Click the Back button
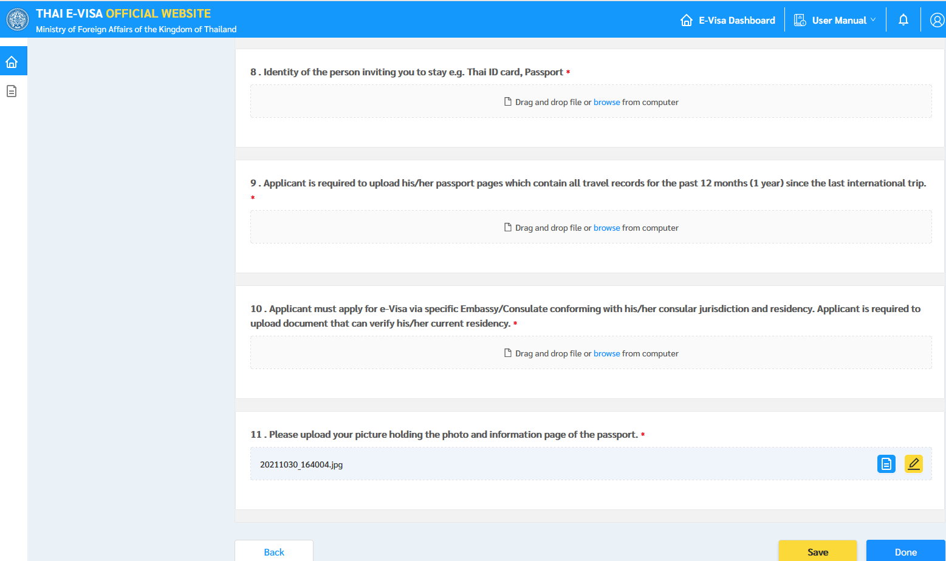This screenshot has width=946, height=561. tap(274, 551)
